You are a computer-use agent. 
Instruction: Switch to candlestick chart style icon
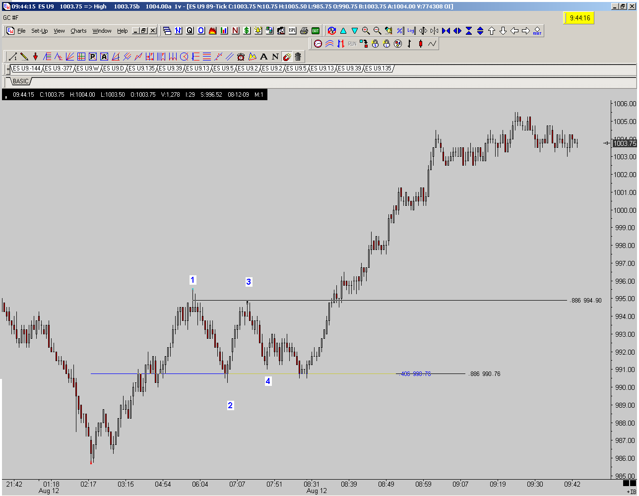(x=421, y=44)
